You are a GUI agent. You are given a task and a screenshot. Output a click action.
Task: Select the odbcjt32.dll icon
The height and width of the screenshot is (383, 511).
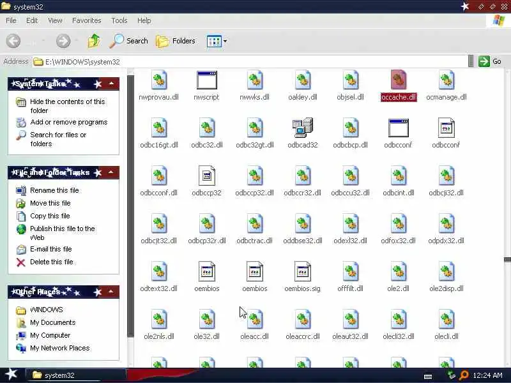tap(158, 223)
